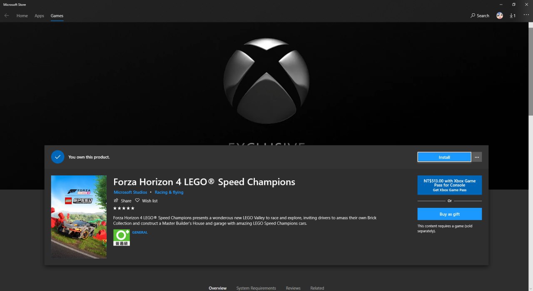Click the 'You own this product.' text
This screenshot has height=291, width=533.
pyautogui.click(x=89, y=157)
